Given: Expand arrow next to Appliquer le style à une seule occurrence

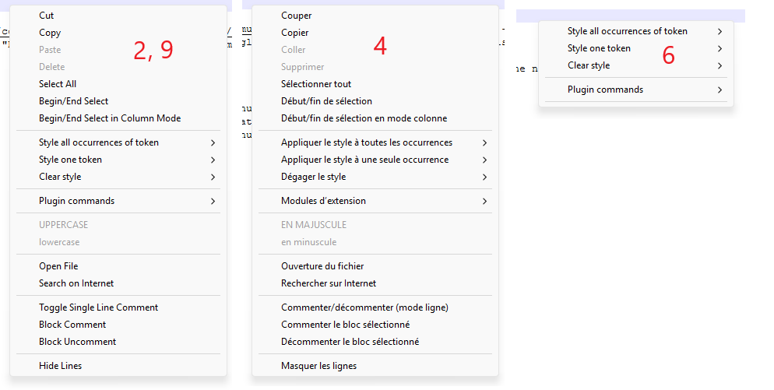Looking at the screenshot, I should pyautogui.click(x=484, y=160).
